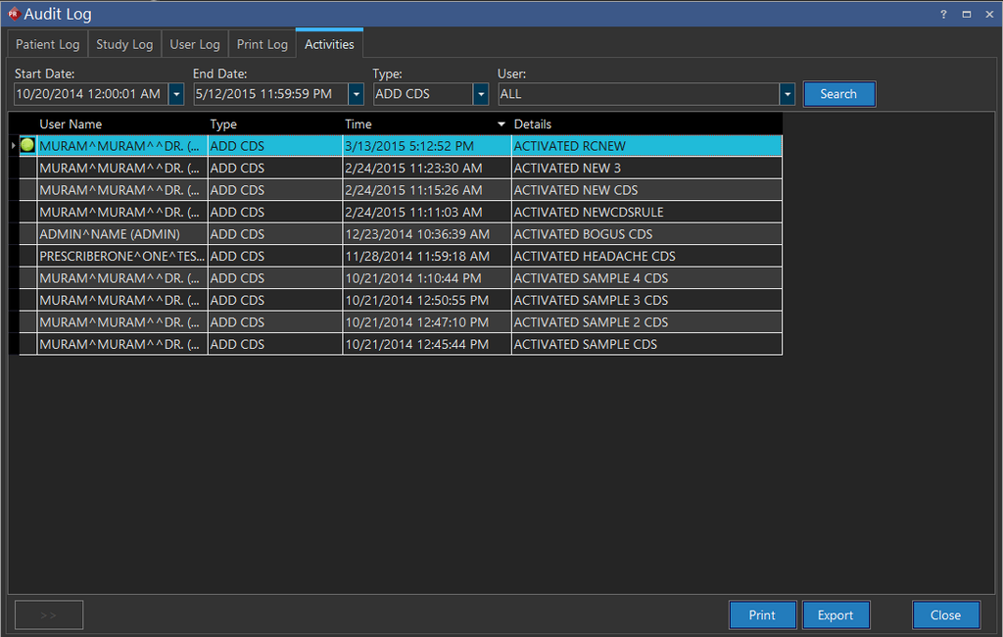Click the help question mark icon

pyautogui.click(x=943, y=15)
